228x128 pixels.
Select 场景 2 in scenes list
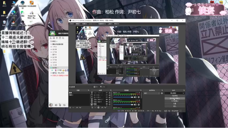(x=79, y=95)
